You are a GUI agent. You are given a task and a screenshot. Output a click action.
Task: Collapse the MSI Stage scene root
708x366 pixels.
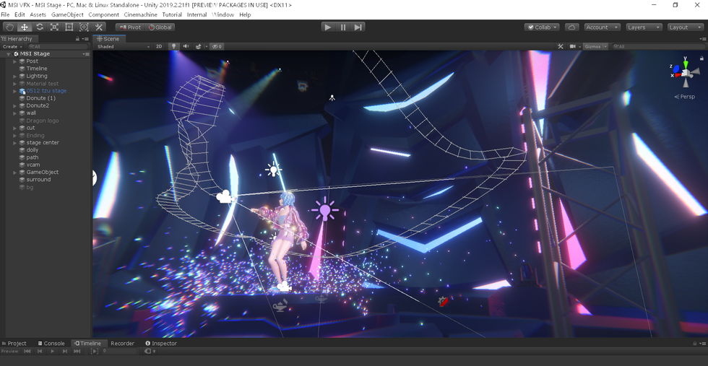[x=9, y=53]
